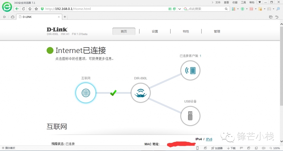Click the 点此搜索 search field
The height and width of the screenshot is (151, 283).
click(206, 9)
